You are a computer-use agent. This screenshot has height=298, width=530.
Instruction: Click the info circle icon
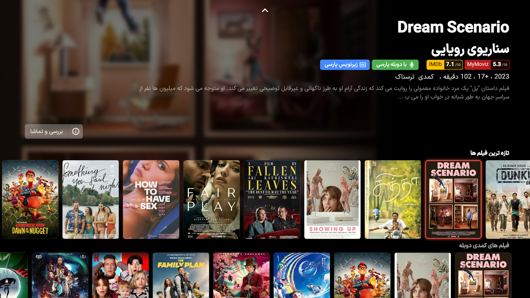tap(76, 131)
